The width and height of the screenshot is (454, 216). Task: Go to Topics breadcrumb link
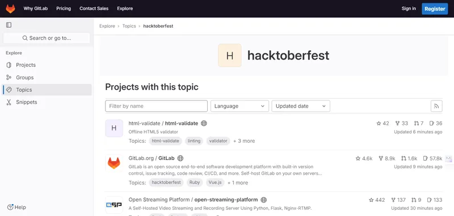pyautogui.click(x=129, y=26)
